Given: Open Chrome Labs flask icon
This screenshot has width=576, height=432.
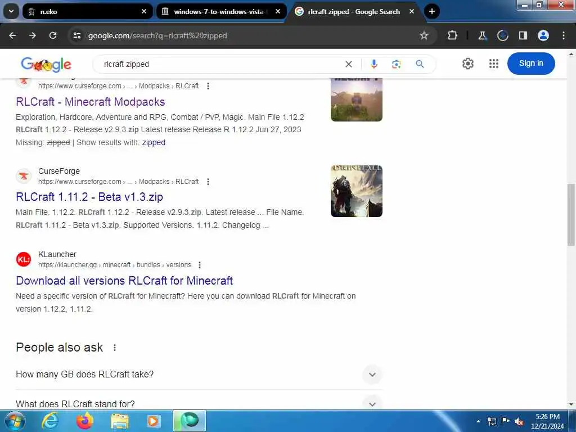Looking at the screenshot, I should tap(482, 35).
